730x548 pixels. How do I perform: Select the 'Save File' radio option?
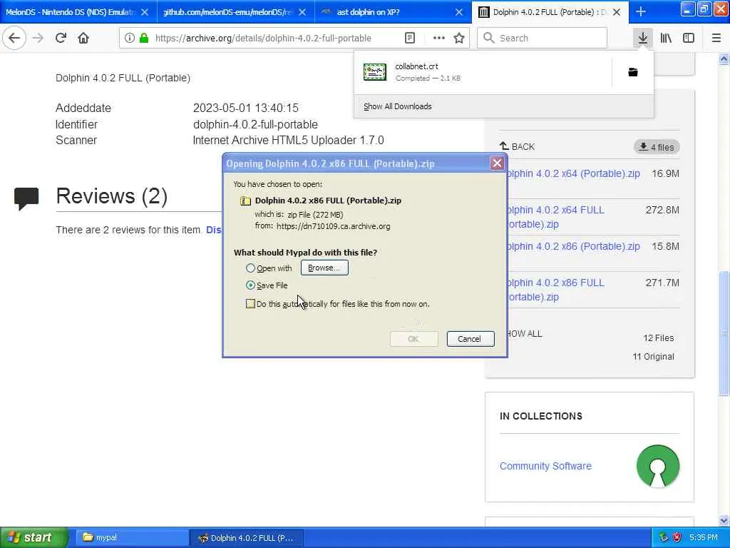(x=250, y=285)
